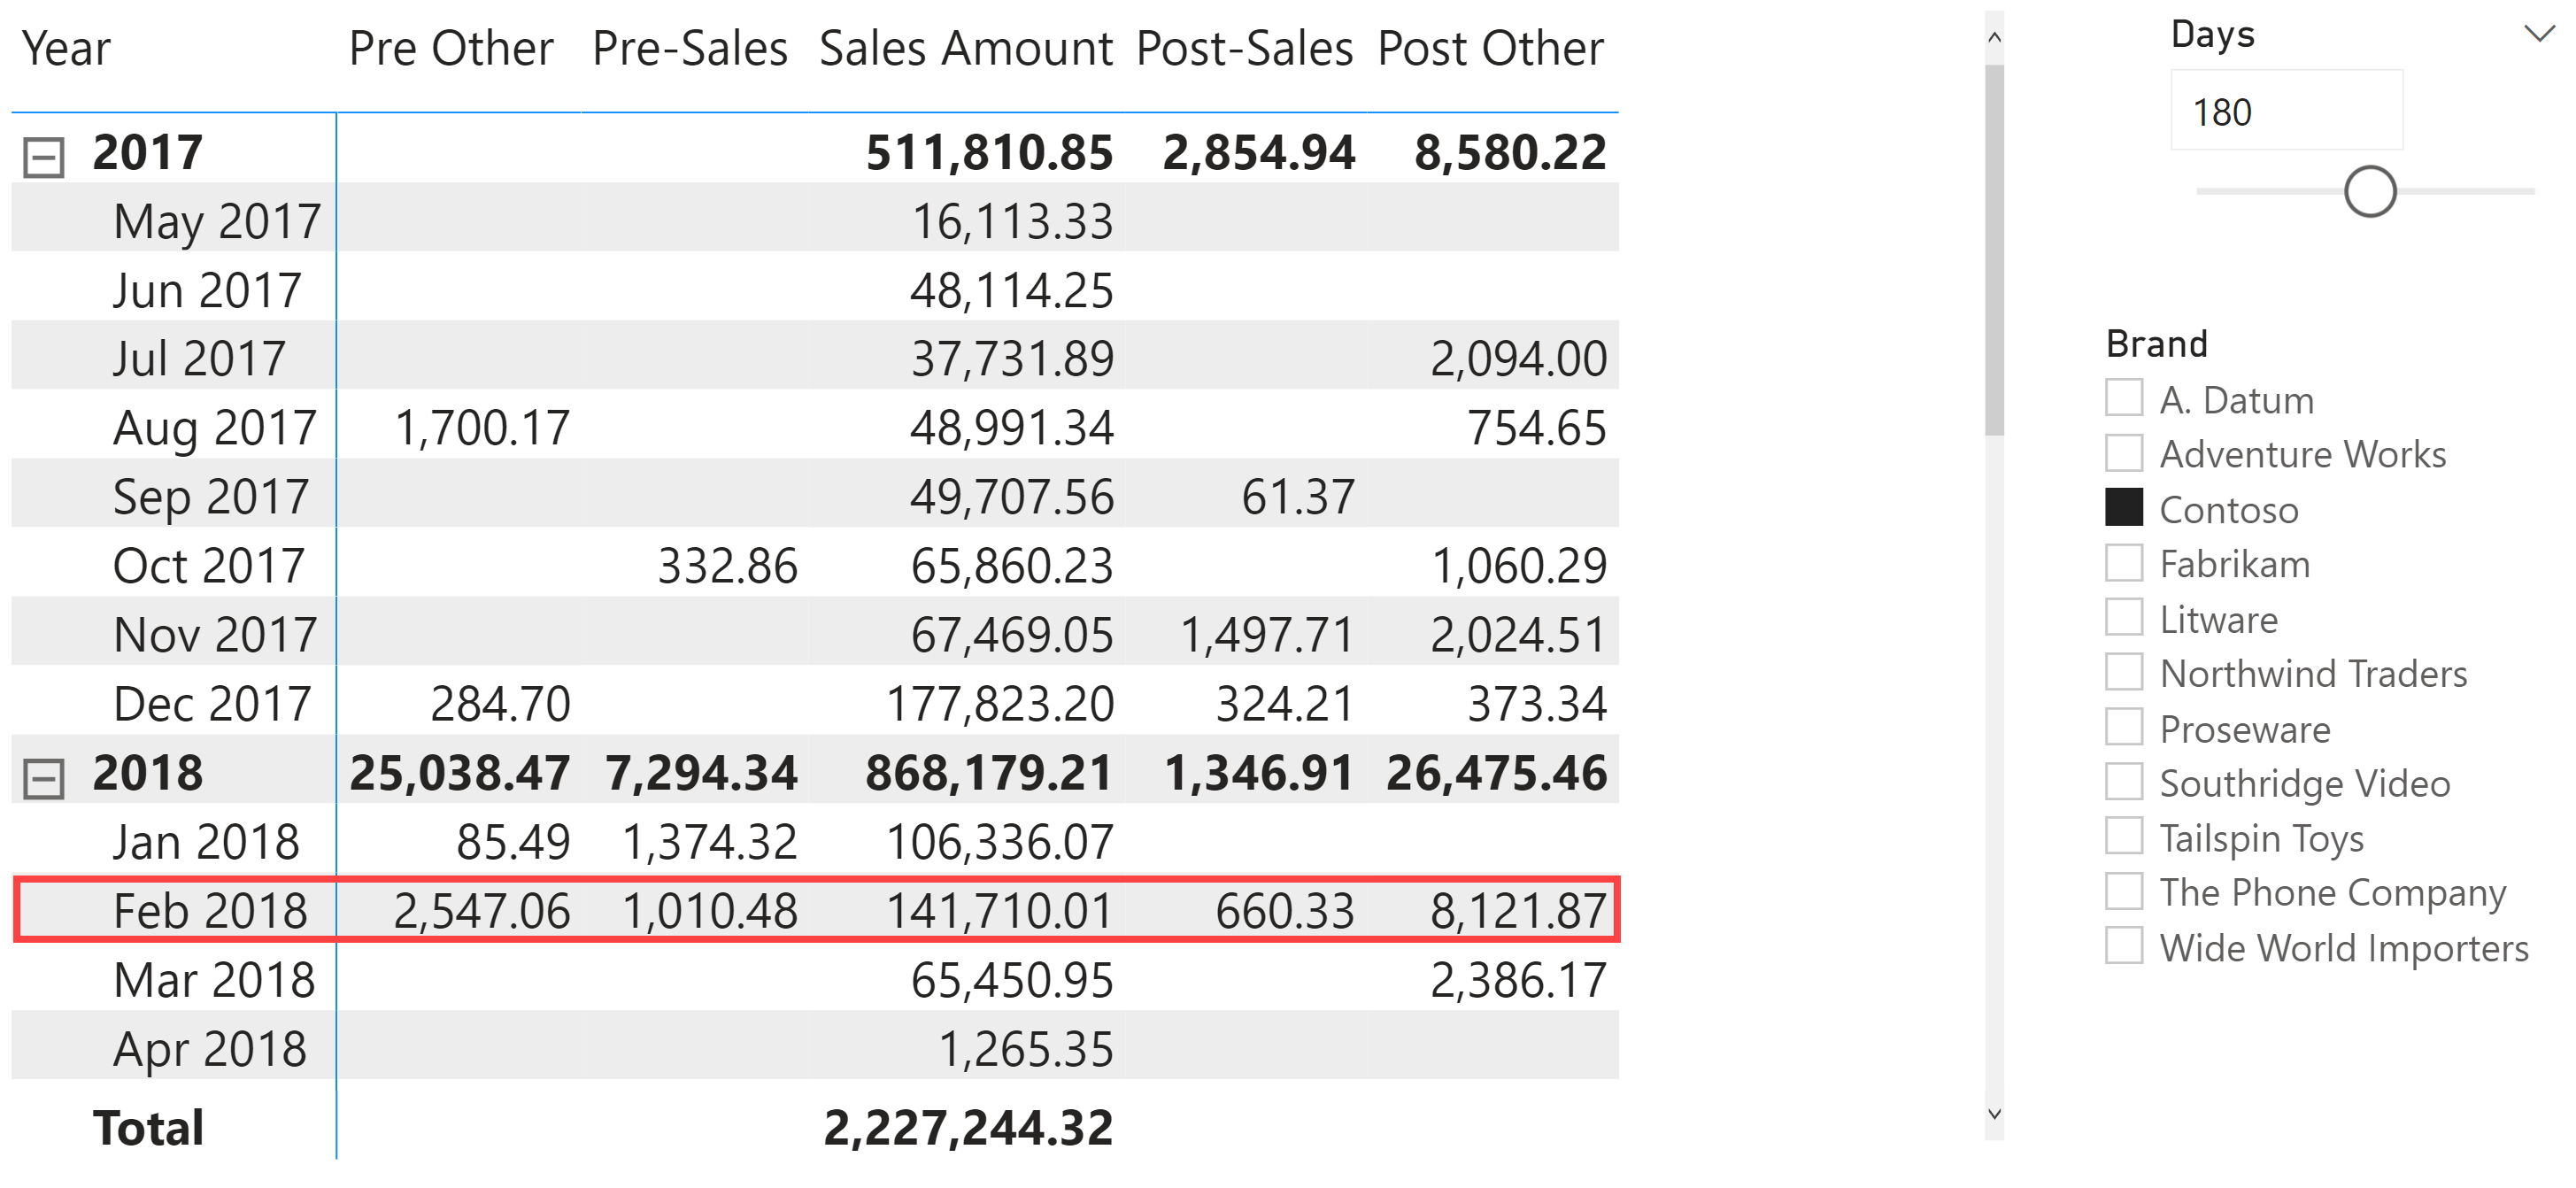The width and height of the screenshot is (2576, 1188).
Task: Click the scrollbar up arrow
Action: pyautogui.click(x=1994, y=38)
